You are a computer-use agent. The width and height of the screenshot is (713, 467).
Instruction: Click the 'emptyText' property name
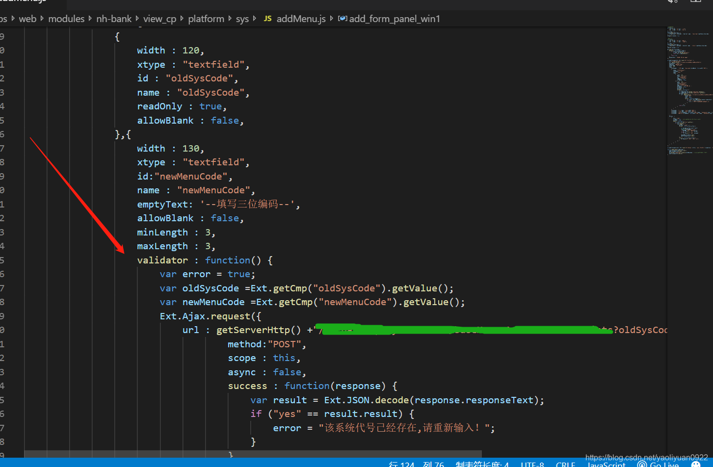[x=162, y=204]
